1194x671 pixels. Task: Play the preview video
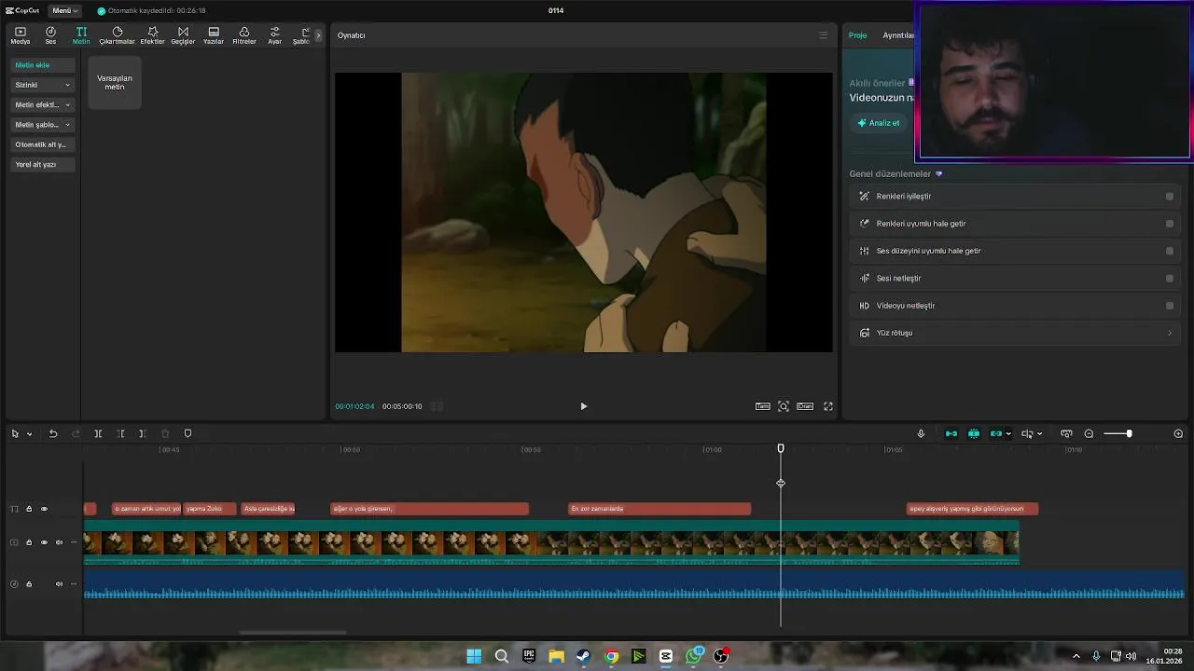tap(583, 406)
